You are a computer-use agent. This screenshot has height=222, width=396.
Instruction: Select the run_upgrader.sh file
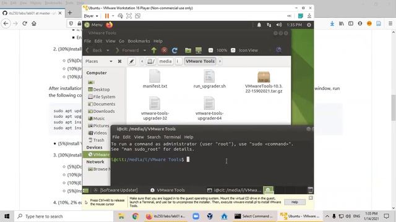pos(209,79)
